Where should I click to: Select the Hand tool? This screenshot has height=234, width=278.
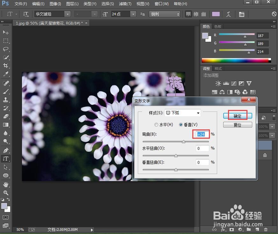pos(6,185)
